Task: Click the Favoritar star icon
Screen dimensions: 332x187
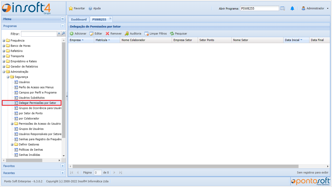Action: pos(71,9)
